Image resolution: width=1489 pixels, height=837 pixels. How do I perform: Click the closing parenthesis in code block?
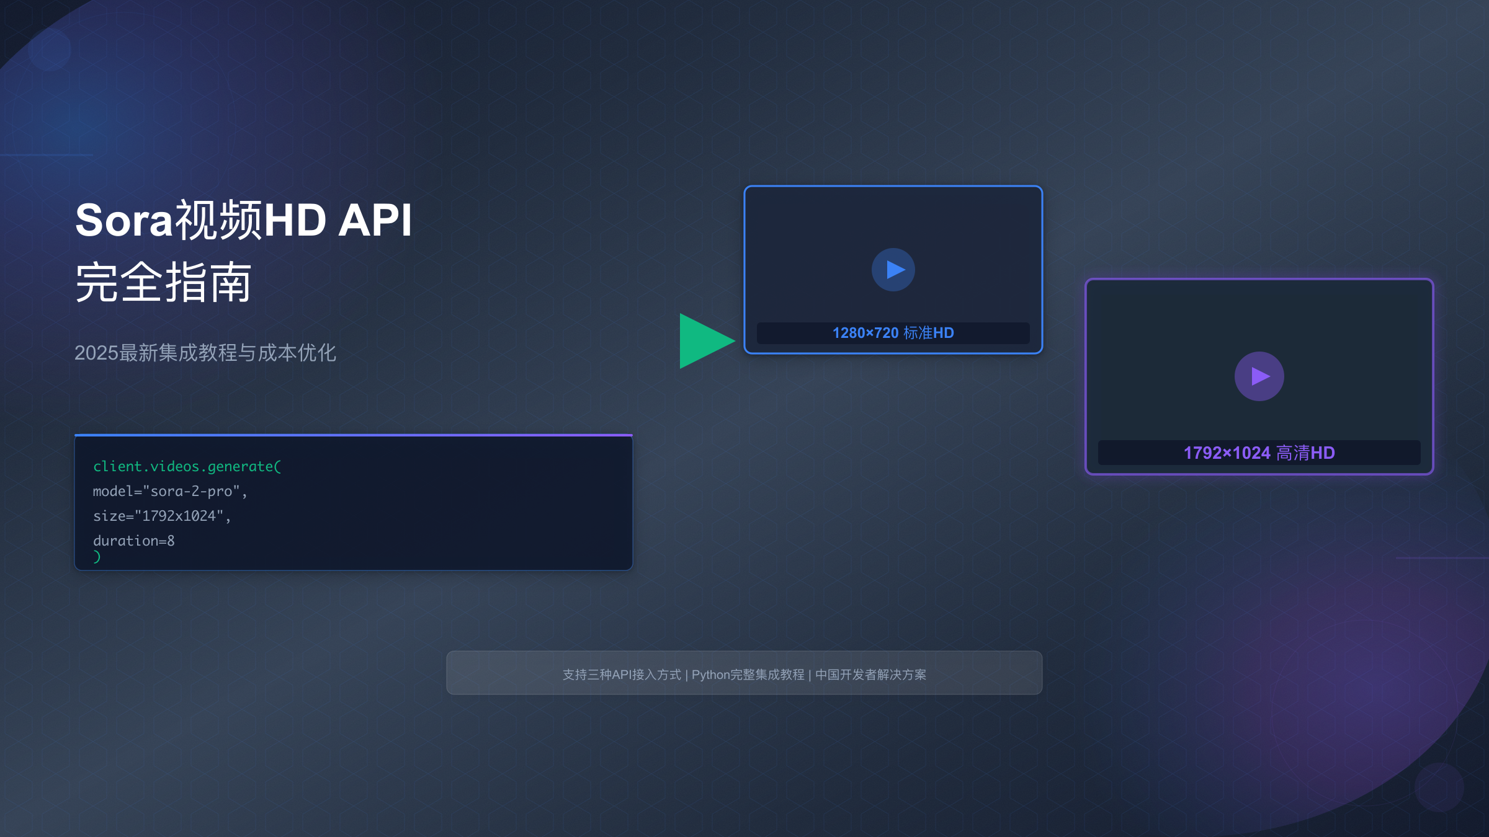pyautogui.click(x=97, y=557)
